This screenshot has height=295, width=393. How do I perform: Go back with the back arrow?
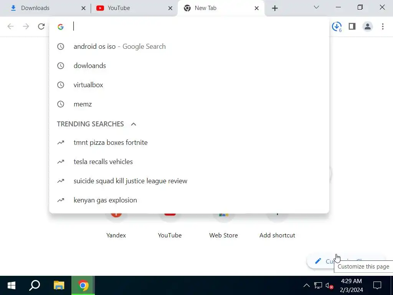10,27
